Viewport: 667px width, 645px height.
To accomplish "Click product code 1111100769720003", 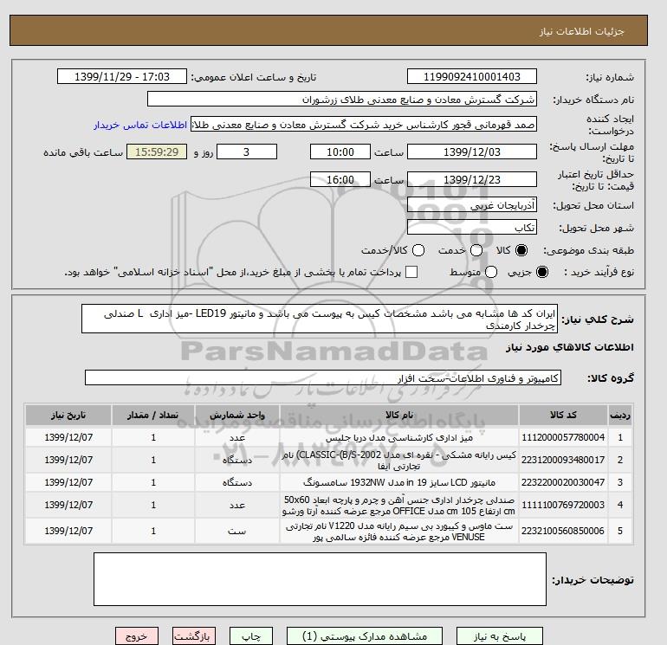I will coord(563,505).
